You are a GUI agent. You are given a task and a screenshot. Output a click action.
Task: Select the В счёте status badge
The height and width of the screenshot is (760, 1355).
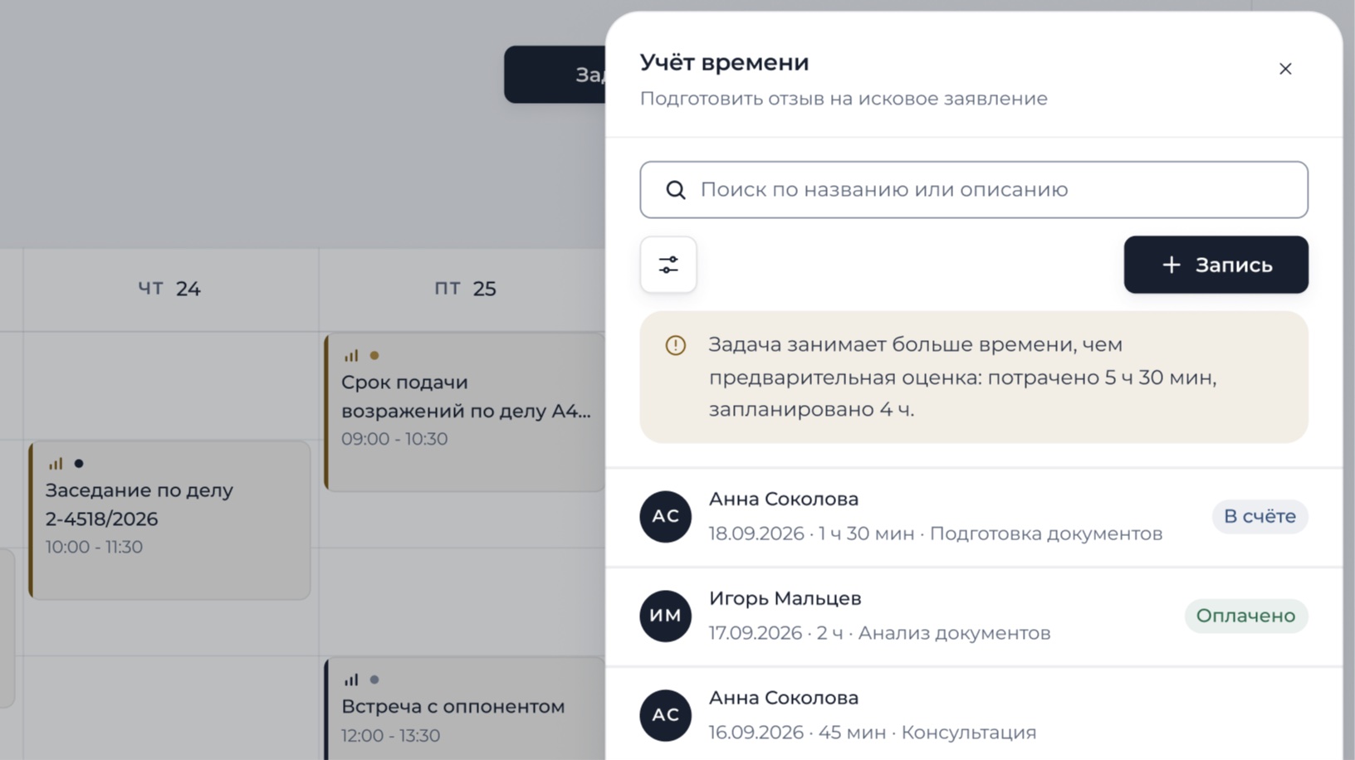pos(1260,516)
